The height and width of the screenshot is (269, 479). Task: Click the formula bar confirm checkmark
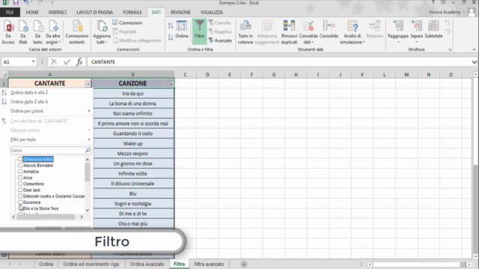point(67,62)
